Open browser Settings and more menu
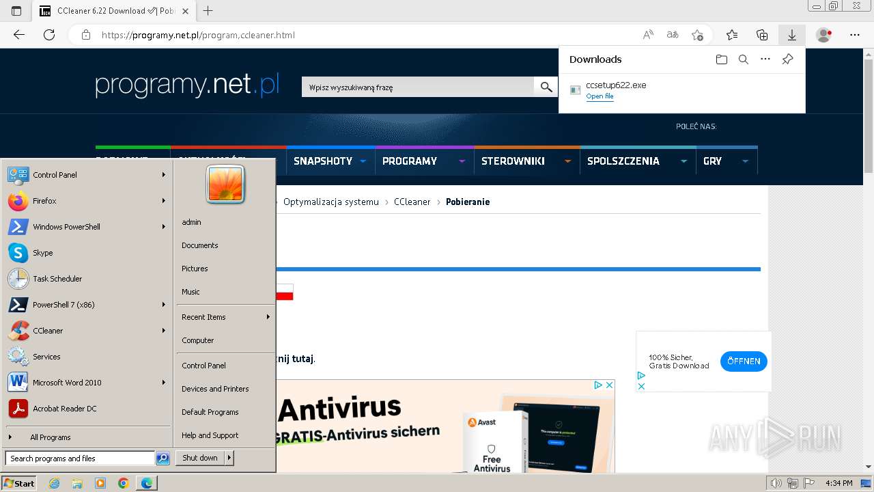 pos(855,35)
